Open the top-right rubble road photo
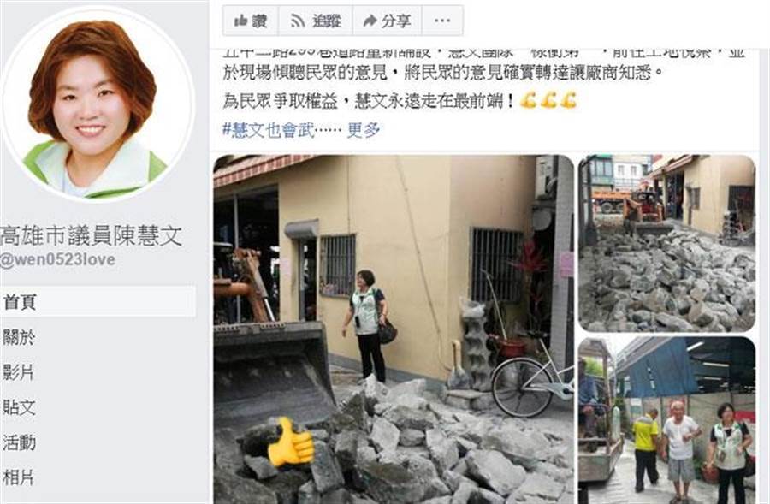Viewport: 770px width, 504px height. [x=666, y=244]
